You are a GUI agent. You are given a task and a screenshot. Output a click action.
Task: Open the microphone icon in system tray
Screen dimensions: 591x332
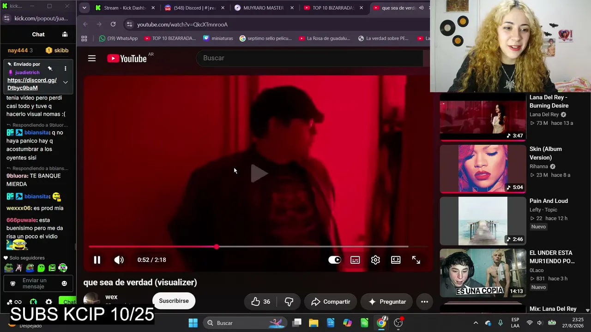coord(500,323)
